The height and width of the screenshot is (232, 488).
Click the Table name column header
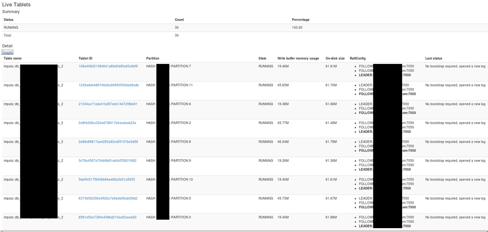click(x=12, y=58)
